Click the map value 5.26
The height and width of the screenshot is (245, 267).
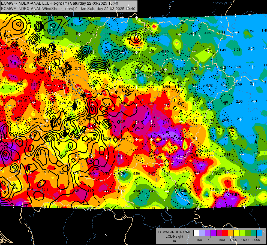63,103
